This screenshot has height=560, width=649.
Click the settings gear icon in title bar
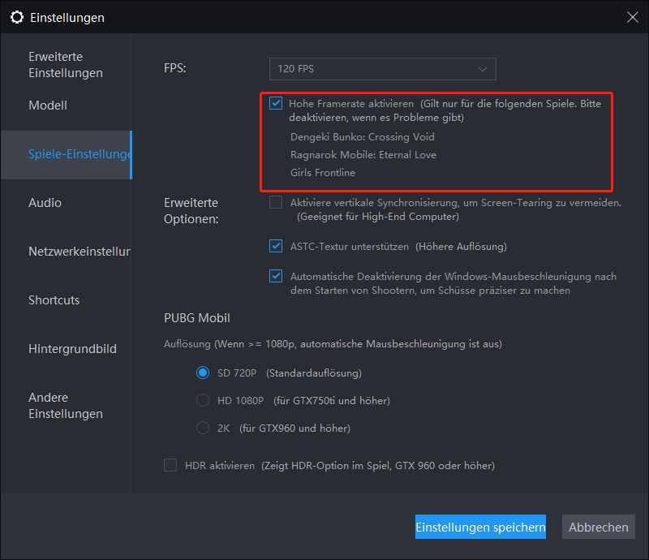pos(17,17)
